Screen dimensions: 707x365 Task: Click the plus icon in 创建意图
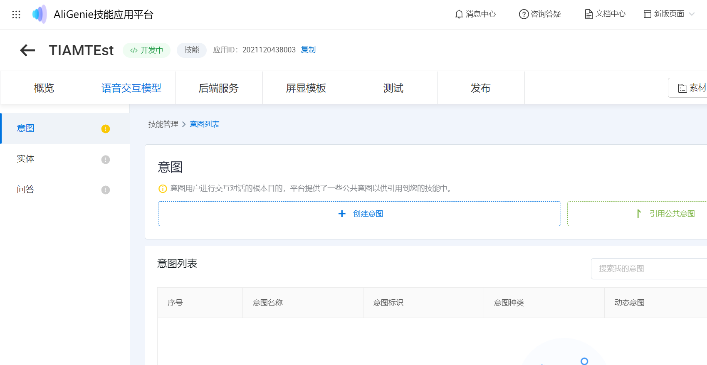click(342, 214)
